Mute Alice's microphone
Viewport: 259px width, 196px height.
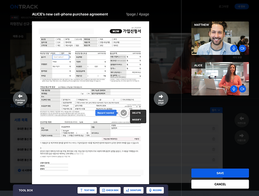234,89
